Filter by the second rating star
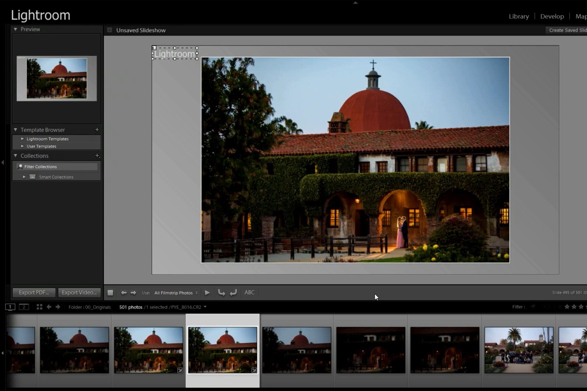 click(574, 307)
